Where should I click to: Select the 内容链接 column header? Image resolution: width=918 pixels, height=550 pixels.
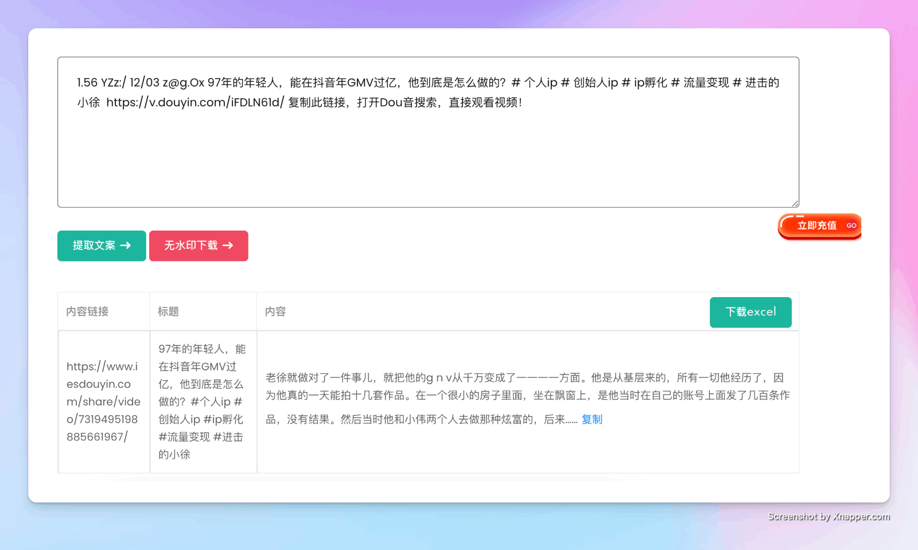tap(87, 311)
